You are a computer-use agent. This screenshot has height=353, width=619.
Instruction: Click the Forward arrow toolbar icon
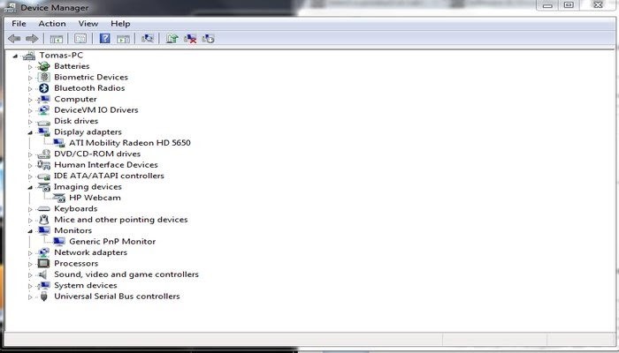(32, 39)
